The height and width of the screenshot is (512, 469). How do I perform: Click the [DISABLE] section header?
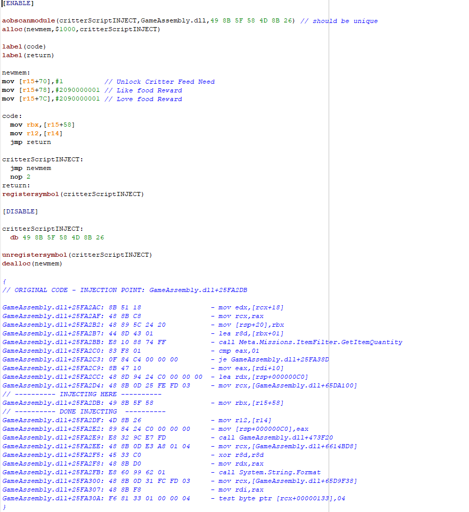click(20, 211)
